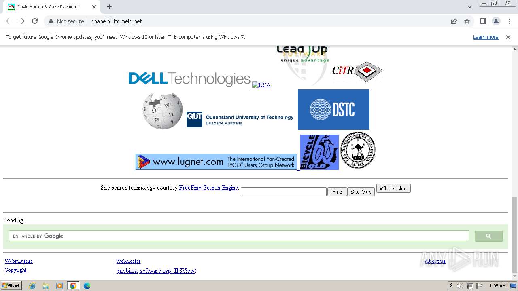
Task: Open the Bicycle QLD logo
Action: (319, 152)
